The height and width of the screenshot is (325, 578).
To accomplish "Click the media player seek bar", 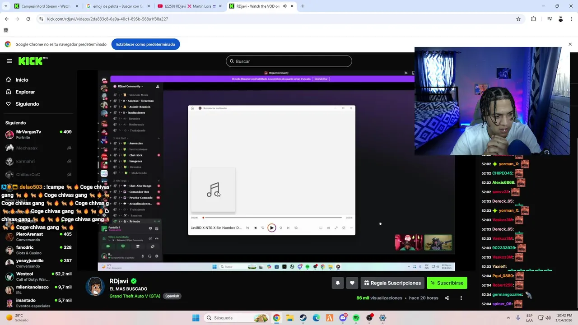I will (272, 218).
